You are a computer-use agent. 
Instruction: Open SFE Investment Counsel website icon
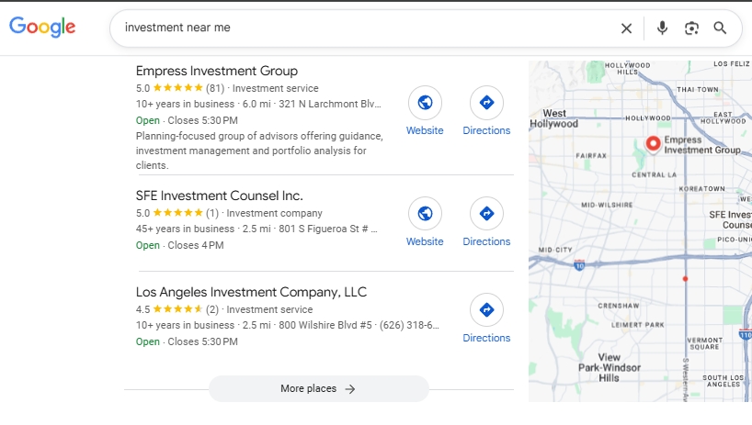(x=425, y=214)
